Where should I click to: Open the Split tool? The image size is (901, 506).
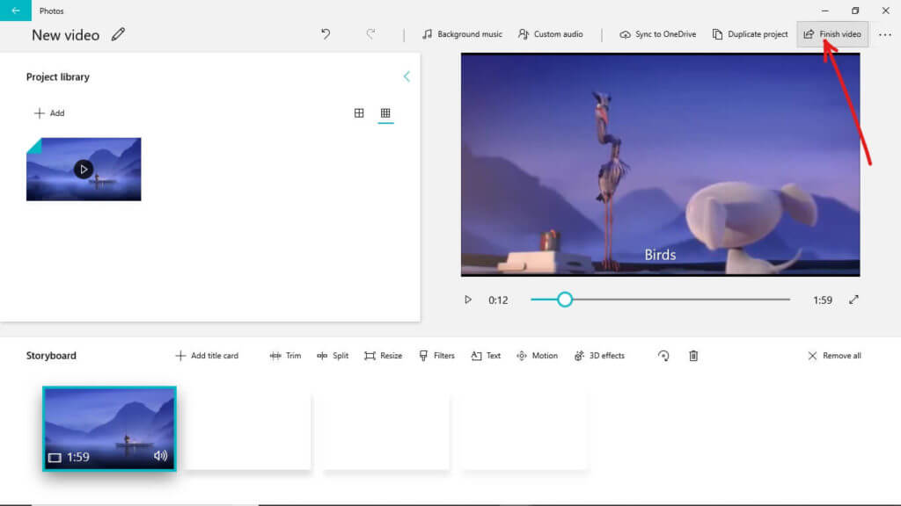333,356
